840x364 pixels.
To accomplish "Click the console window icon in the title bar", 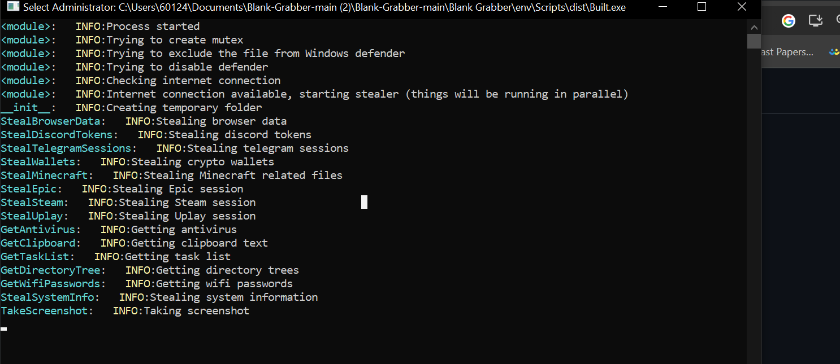I will coord(13,7).
